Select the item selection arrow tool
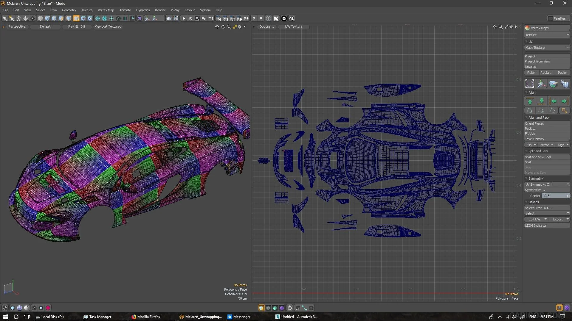Screen dimensions: 572x321 pos(5,18)
